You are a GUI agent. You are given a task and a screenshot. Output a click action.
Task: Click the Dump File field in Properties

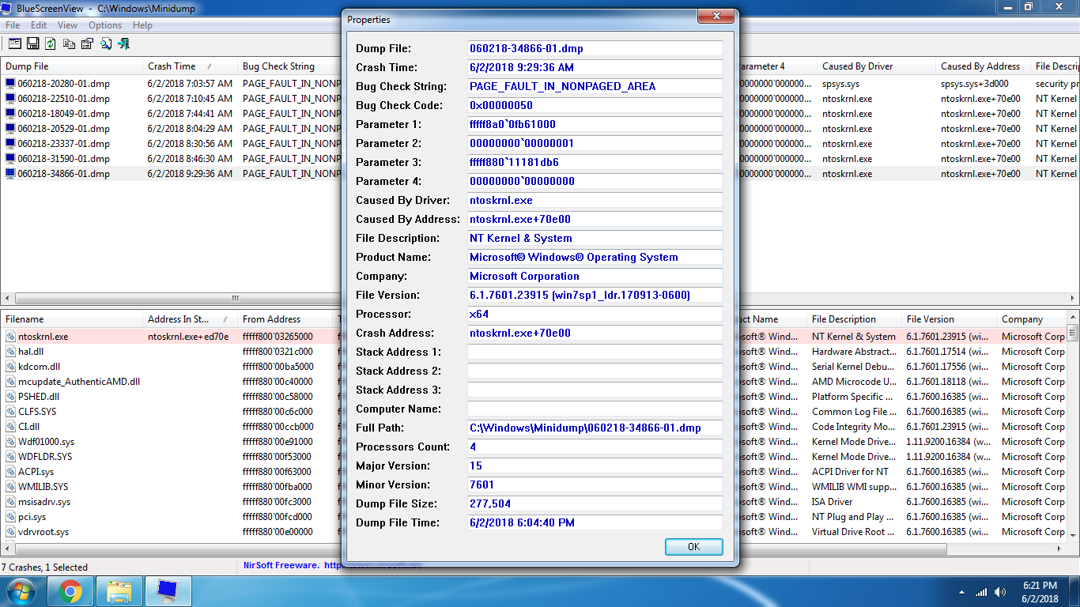pos(595,48)
